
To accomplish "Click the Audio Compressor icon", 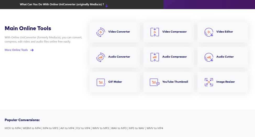I will (155, 57).
